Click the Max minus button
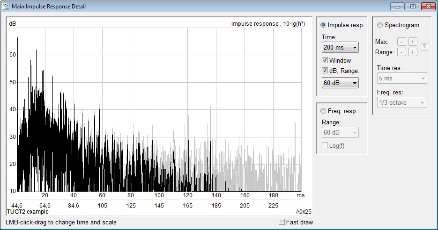Screen dimensions: 438x230 click(401, 42)
